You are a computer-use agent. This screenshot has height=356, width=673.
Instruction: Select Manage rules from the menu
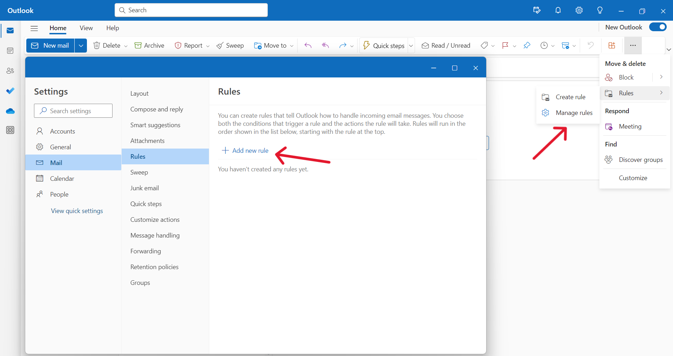point(574,112)
